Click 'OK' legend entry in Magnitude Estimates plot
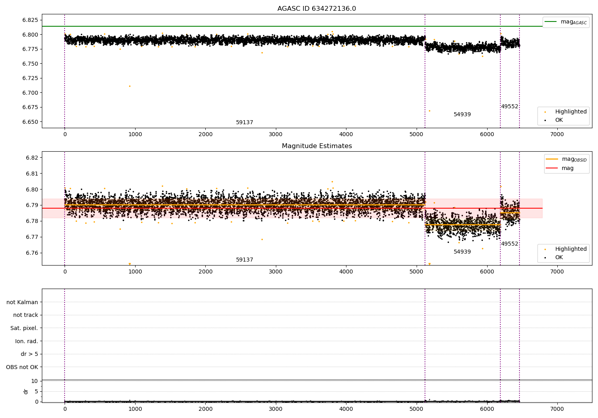Image resolution: width=598 pixels, height=418 pixels. [553, 258]
